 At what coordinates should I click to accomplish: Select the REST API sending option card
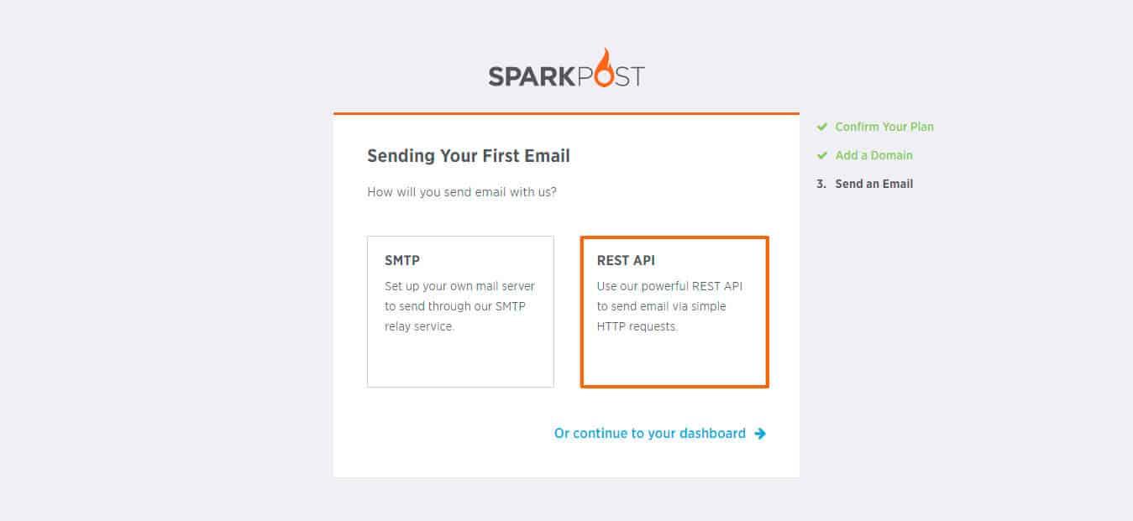point(674,312)
